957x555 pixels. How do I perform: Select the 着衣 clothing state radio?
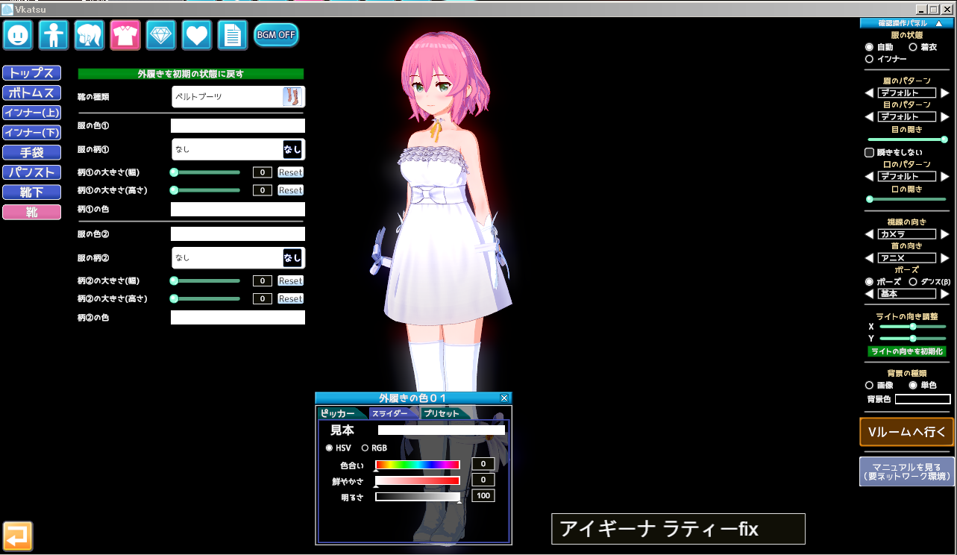tap(913, 47)
